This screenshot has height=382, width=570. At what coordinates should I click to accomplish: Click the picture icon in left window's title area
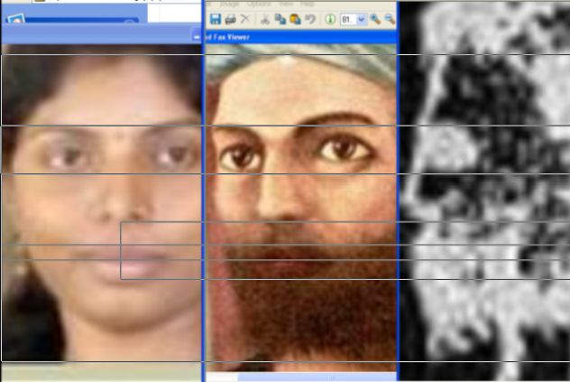pyautogui.click(x=15, y=19)
